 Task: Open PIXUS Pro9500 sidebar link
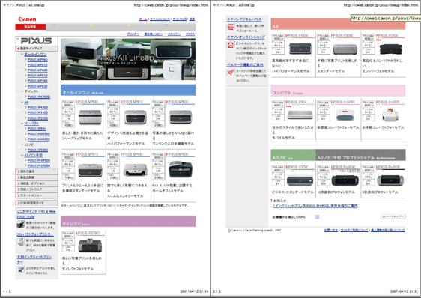[39, 160]
